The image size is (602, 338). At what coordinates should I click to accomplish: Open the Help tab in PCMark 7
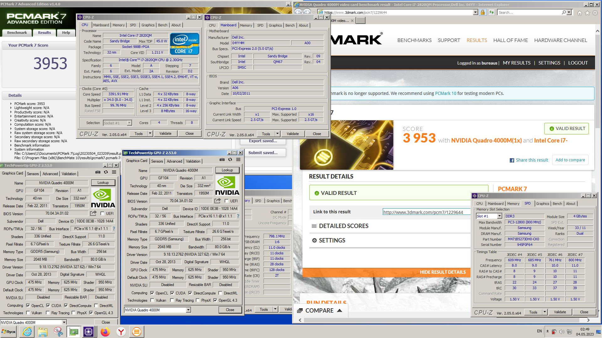click(x=66, y=33)
